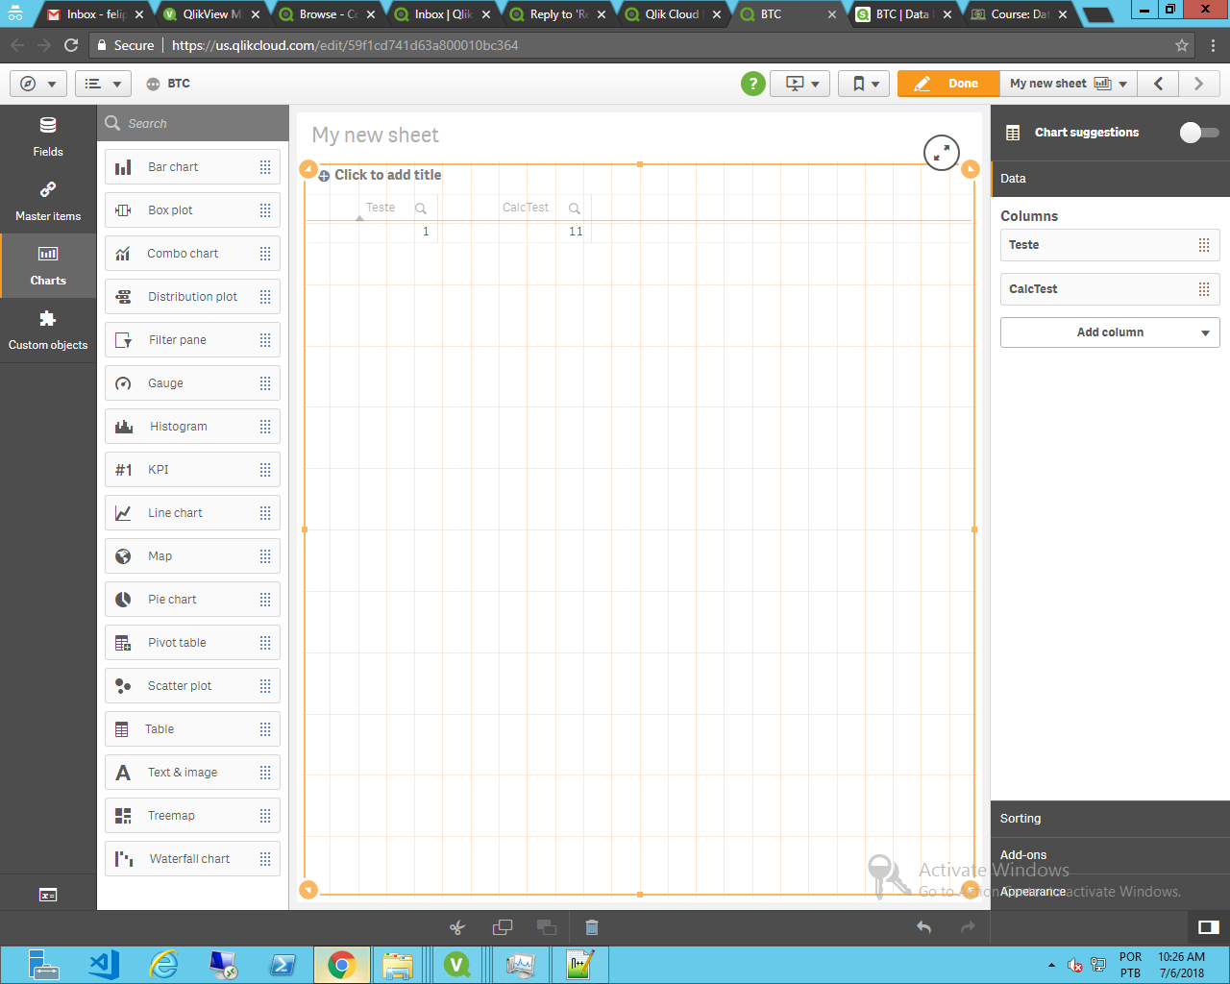The width and height of the screenshot is (1230, 984).
Task: Open the Qlik help button
Action: (753, 84)
